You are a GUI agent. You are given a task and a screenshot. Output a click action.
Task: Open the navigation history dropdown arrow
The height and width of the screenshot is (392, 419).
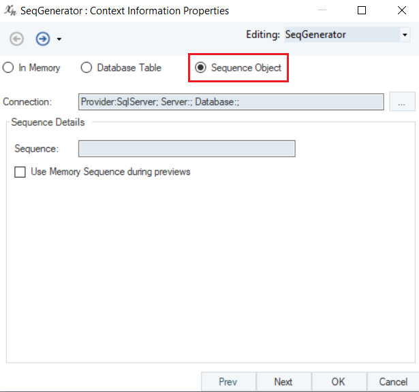[x=59, y=39]
